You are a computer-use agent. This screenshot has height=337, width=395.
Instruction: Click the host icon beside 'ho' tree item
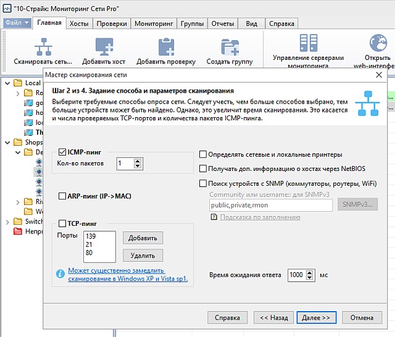28,112
